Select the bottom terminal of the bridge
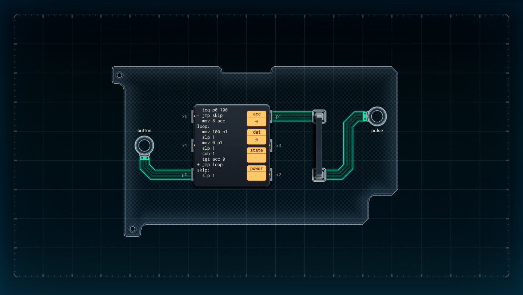Viewport: 523px width, 295px height. tap(319, 175)
